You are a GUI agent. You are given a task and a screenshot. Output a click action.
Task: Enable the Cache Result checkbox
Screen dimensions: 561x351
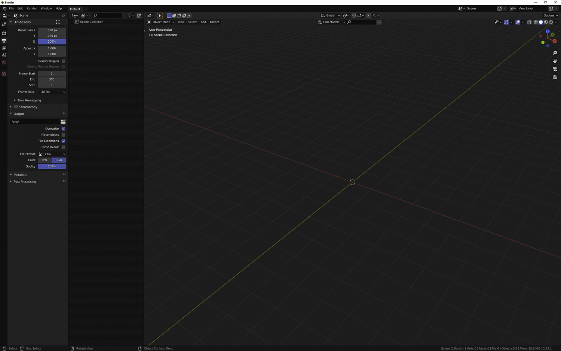pyautogui.click(x=63, y=147)
